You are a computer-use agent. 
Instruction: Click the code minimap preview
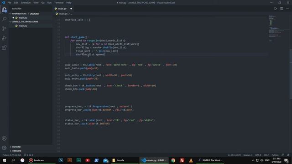click(278, 28)
